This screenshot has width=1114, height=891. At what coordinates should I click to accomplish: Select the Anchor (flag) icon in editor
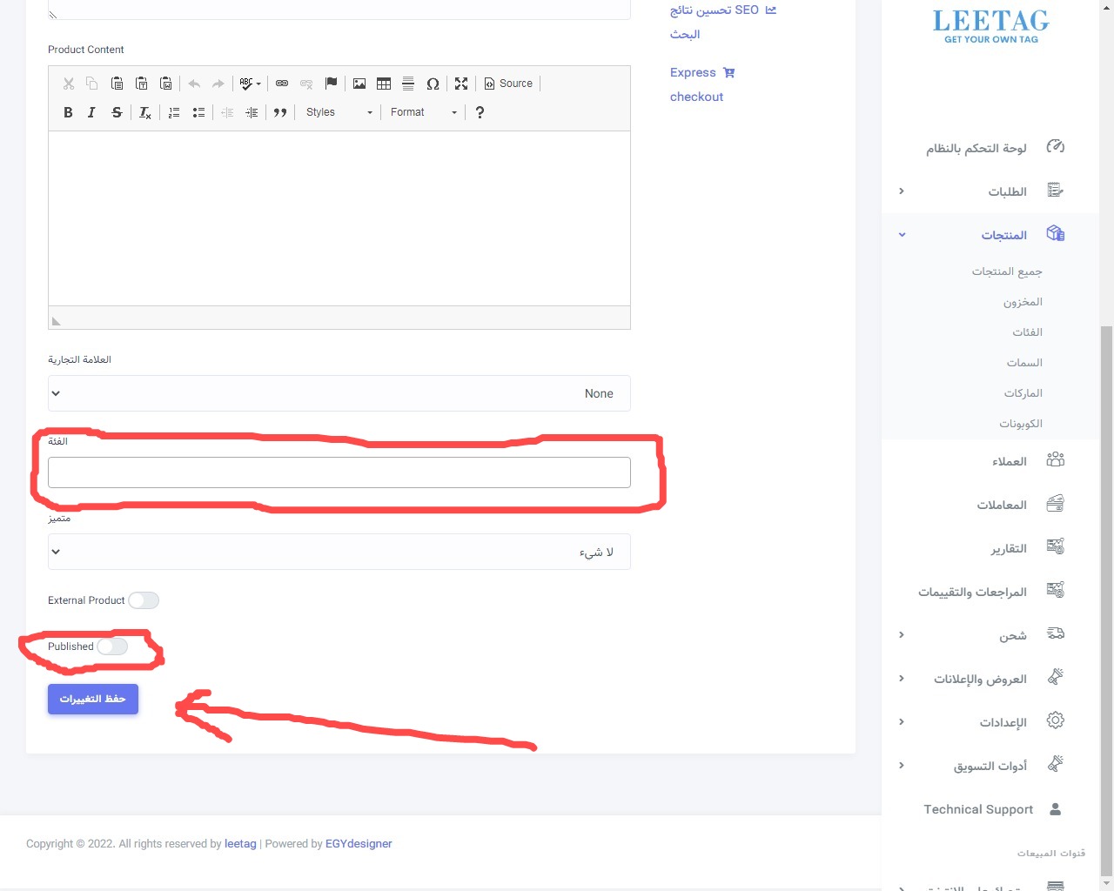(x=331, y=84)
